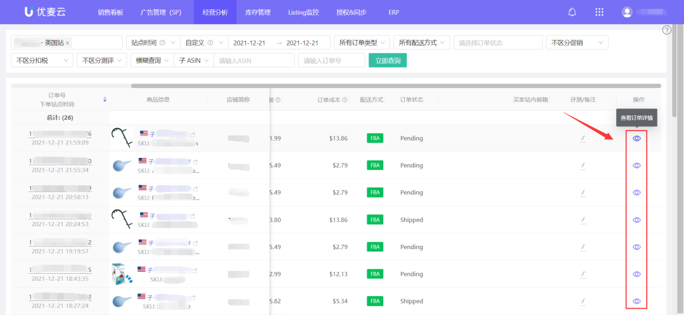Open the ERP tab

[394, 12]
